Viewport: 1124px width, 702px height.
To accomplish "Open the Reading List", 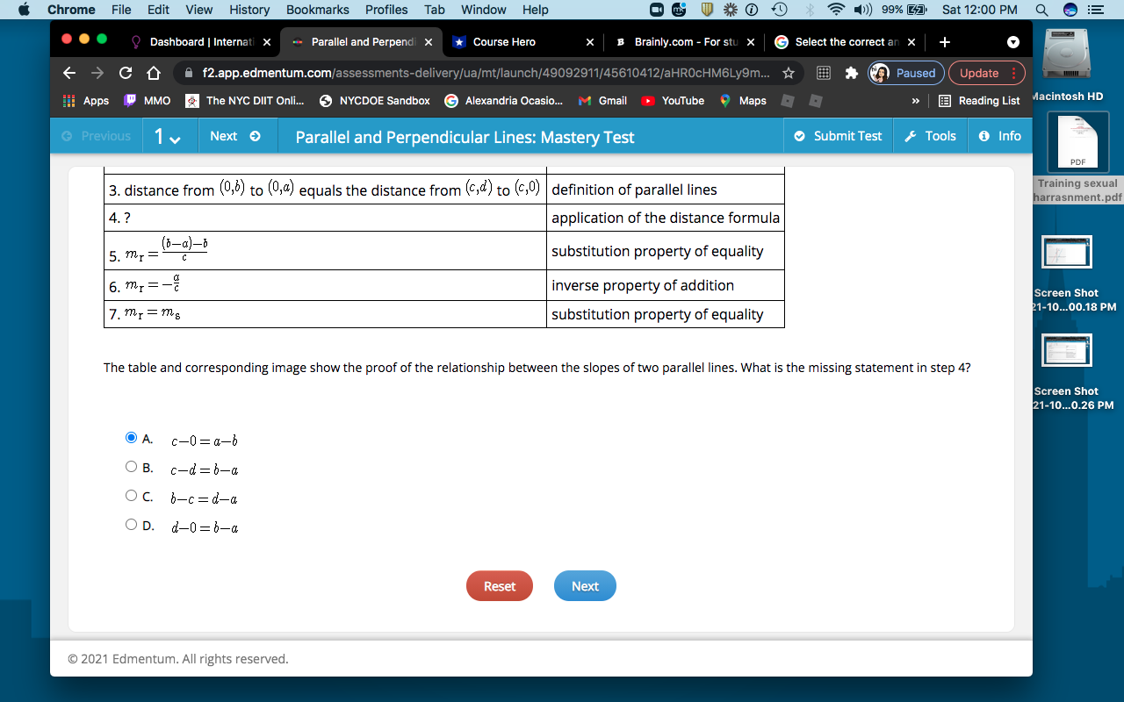I will (x=978, y=101).
